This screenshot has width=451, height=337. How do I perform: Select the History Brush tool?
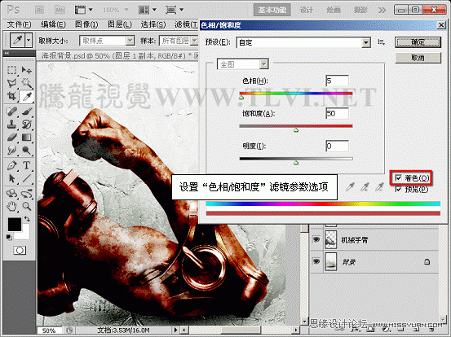tap(27, 125)
